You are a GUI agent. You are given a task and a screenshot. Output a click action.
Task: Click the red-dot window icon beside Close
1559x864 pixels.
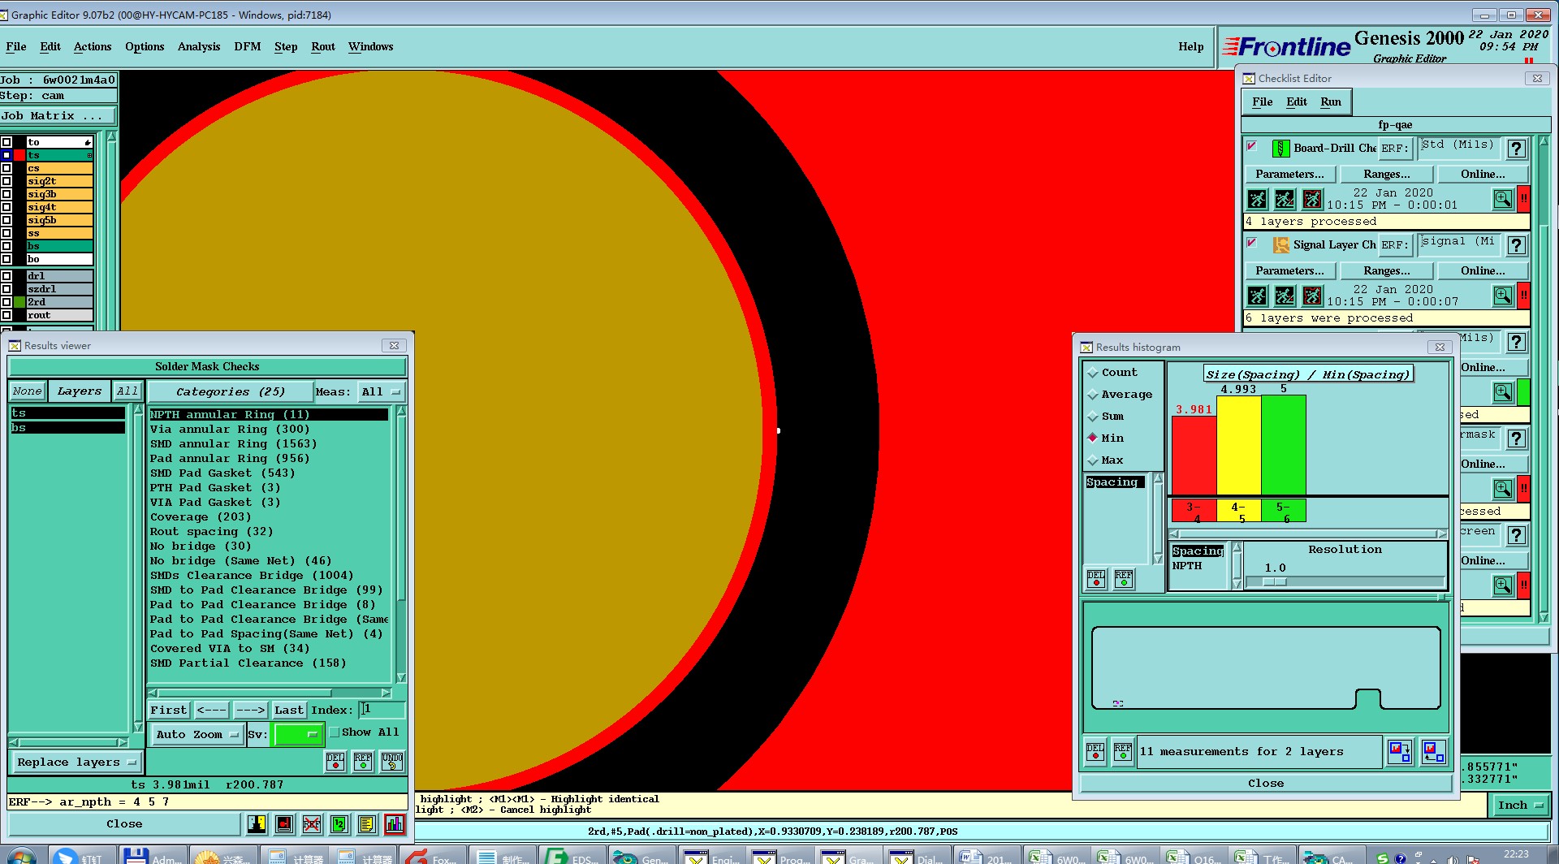(284, 824)
